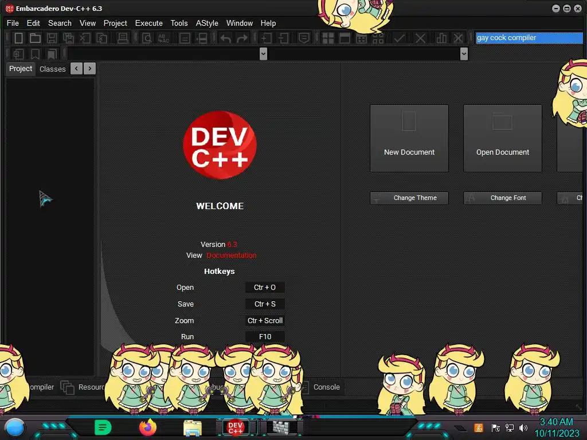Viewport: 587px width, 440px height.
Task: Click the Replace text toolbar icon
Action: (163, 38)
